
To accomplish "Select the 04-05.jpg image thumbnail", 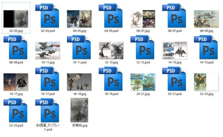I will 79,19.
